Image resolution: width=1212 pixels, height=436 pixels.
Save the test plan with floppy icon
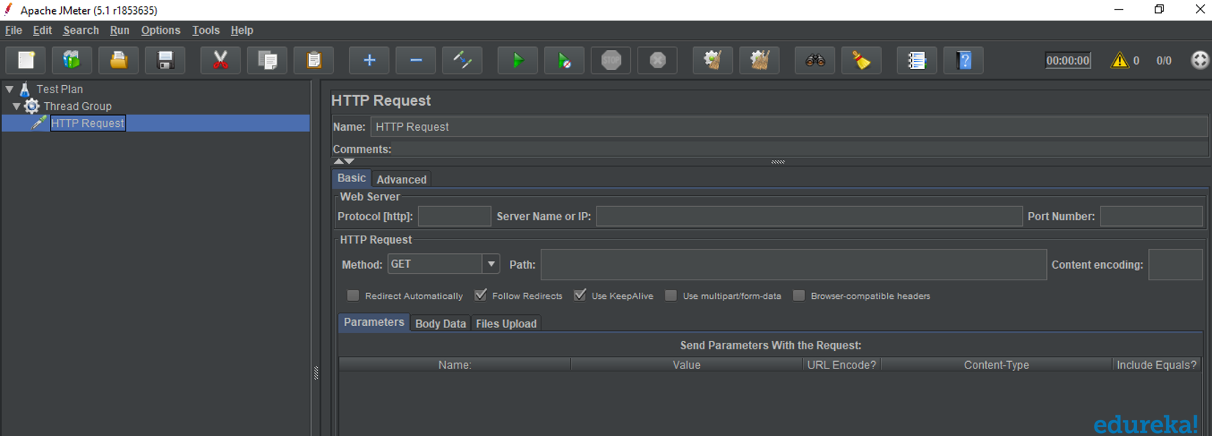click(166, 60)
